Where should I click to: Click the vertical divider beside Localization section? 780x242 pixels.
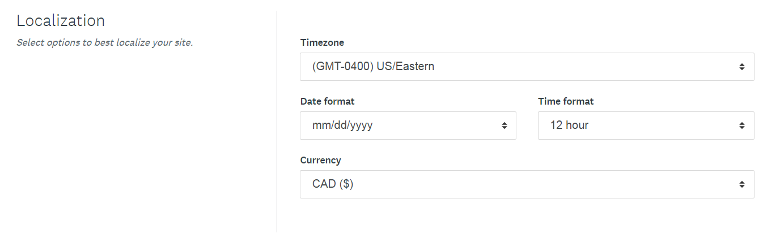point(277,121)
